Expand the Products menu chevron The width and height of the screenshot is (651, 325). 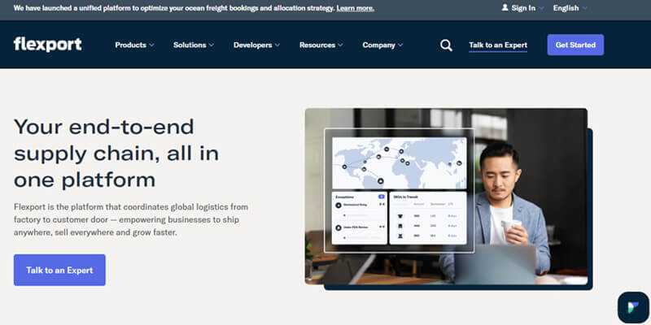(x=151, y=45)
